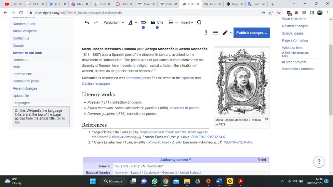Click the Maria Josepa Massanés portrait image
Image resolution: width=333 pixels, height=187 pixels.
point(241,82)
